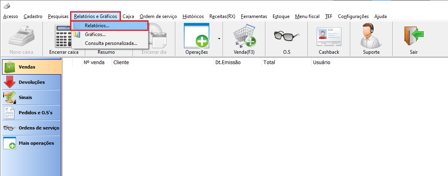Select Gráficos... menu entry

click(95, 34)
